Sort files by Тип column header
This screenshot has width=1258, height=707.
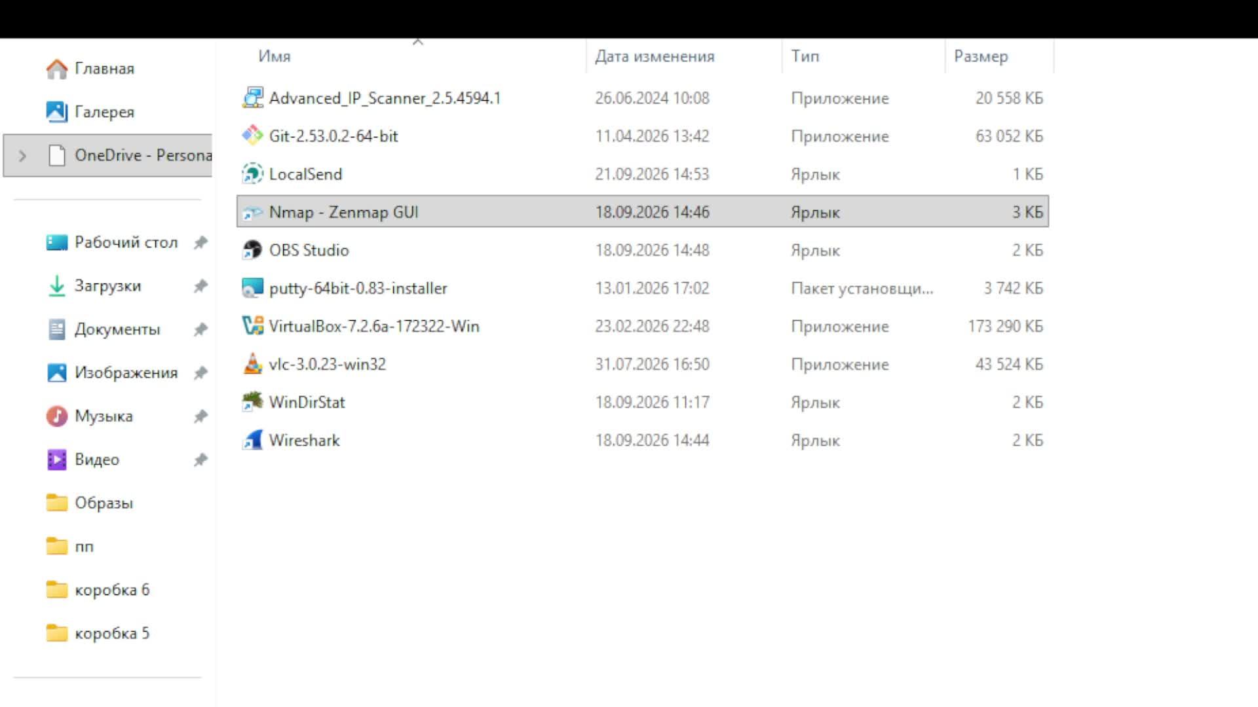[805, 56]
